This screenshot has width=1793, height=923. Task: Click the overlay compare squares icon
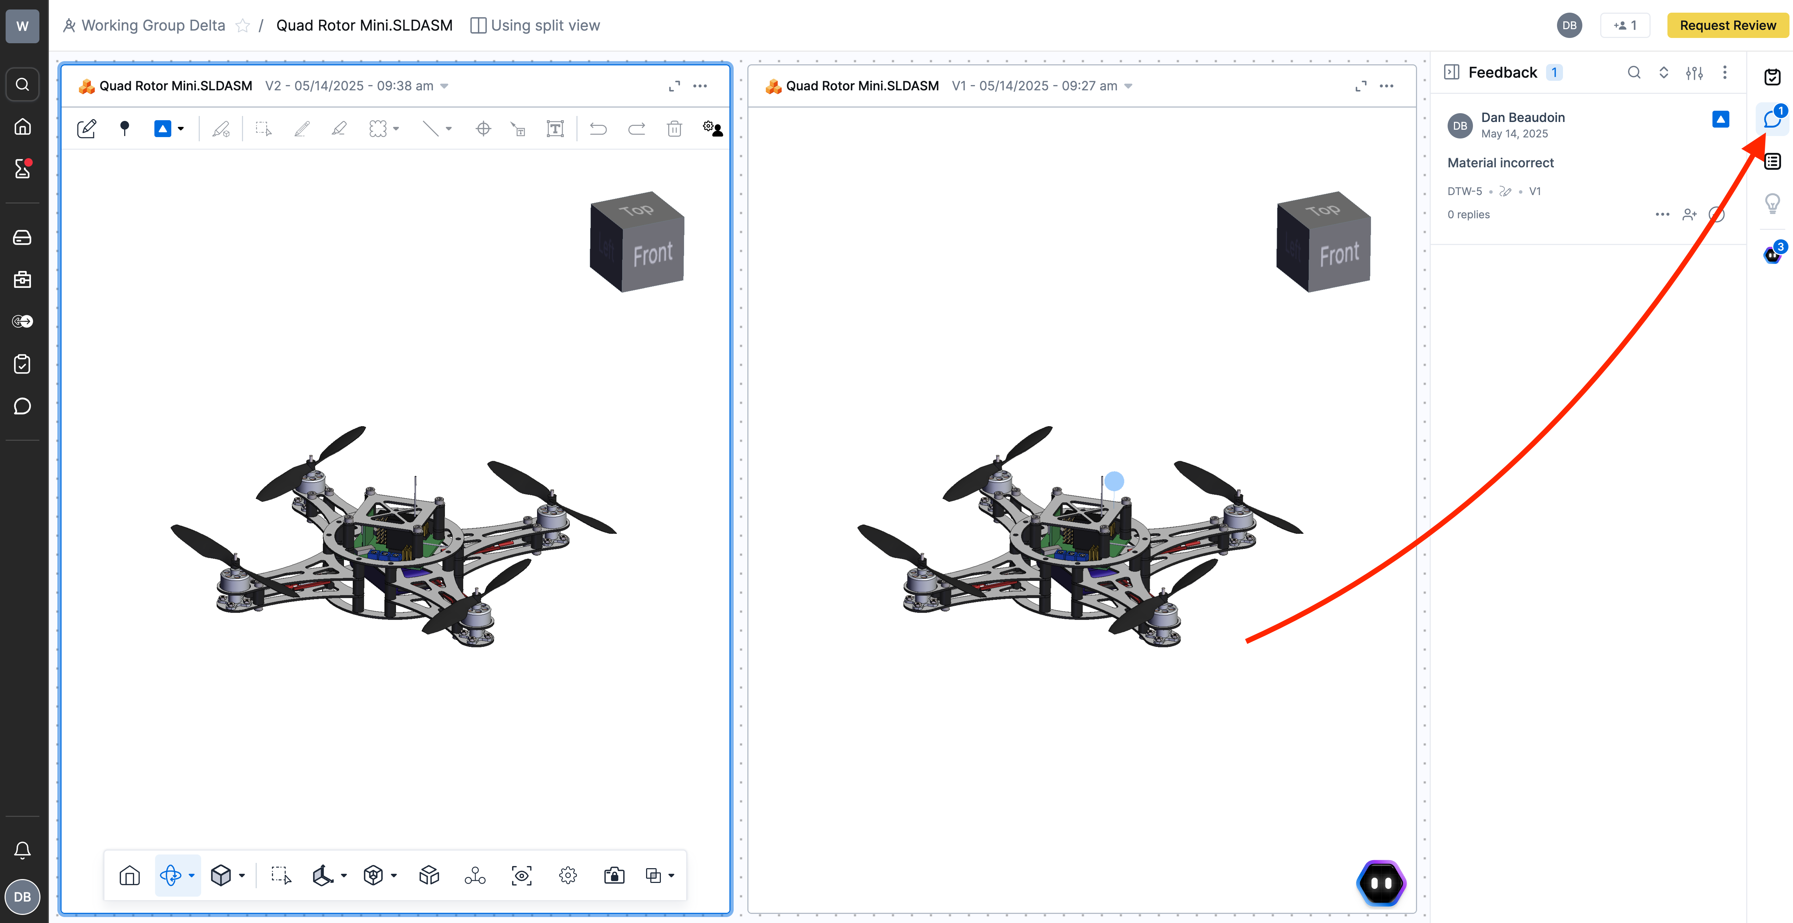[653, 875]
